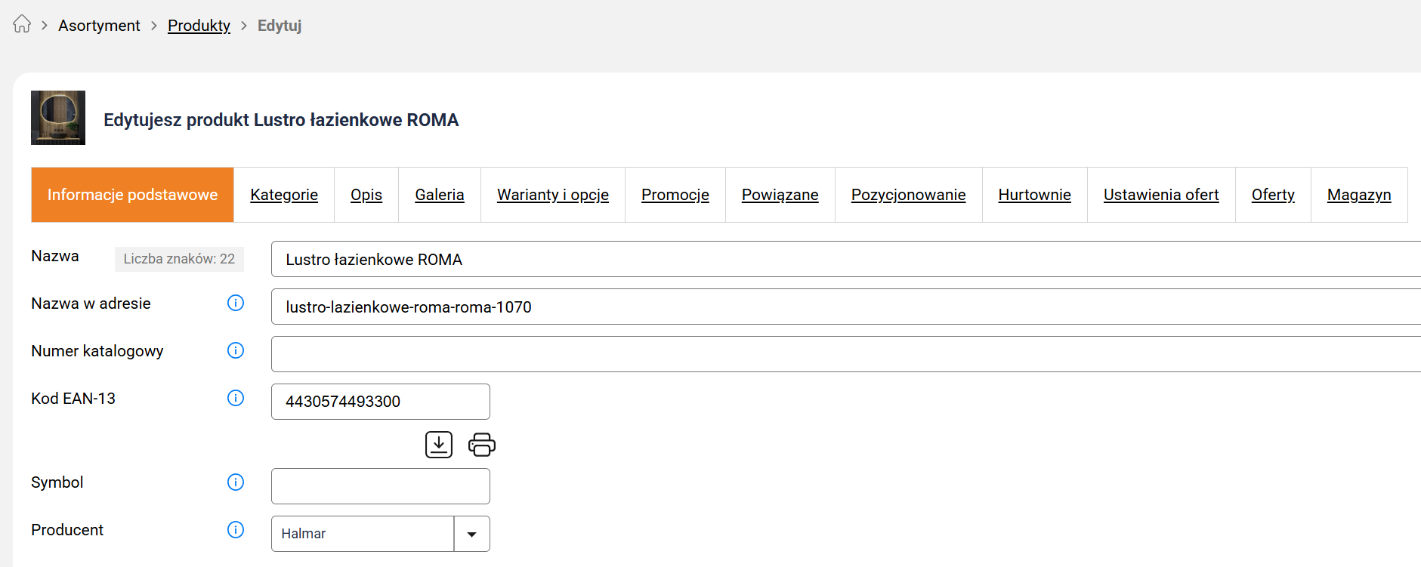Follow the Produkty breadcrumb link
The width and height of the screenshot is (1421, 567).
tap(199, 26)
